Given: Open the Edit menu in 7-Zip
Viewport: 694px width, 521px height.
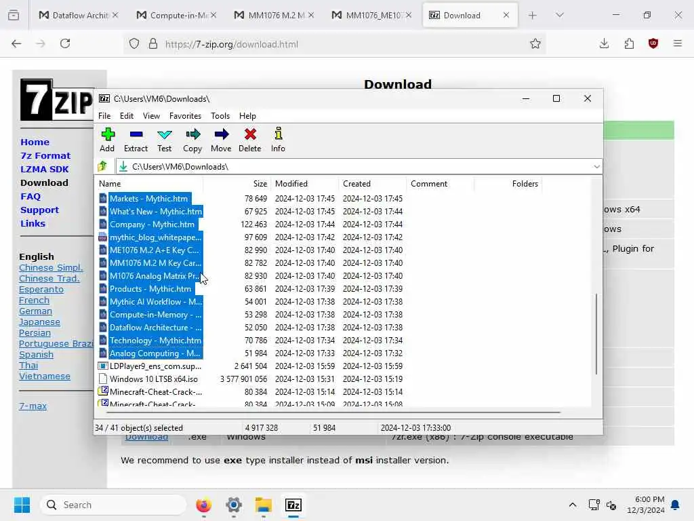Looking at the screenshot, I should point(127,115).
